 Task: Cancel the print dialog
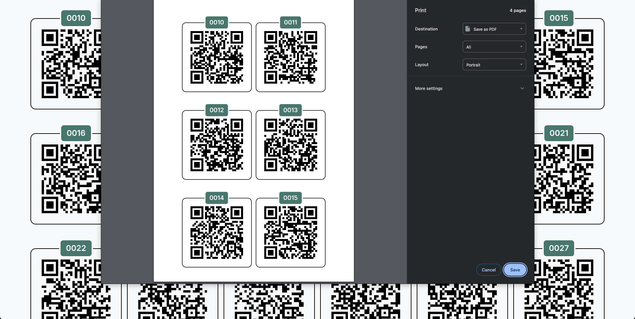pos(488,270)
